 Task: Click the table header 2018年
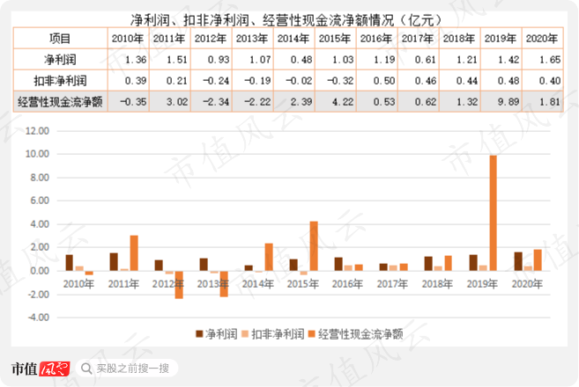click(459, 39)
